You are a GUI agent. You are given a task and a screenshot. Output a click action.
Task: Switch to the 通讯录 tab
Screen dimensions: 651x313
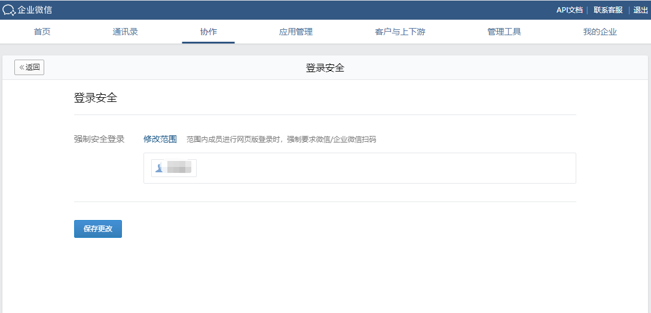coord(125,32)
